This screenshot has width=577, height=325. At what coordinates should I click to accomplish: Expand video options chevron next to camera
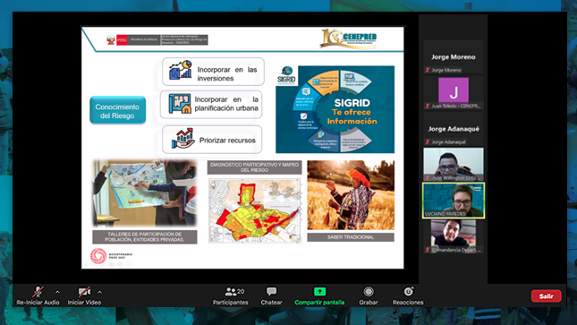(99, 292)
